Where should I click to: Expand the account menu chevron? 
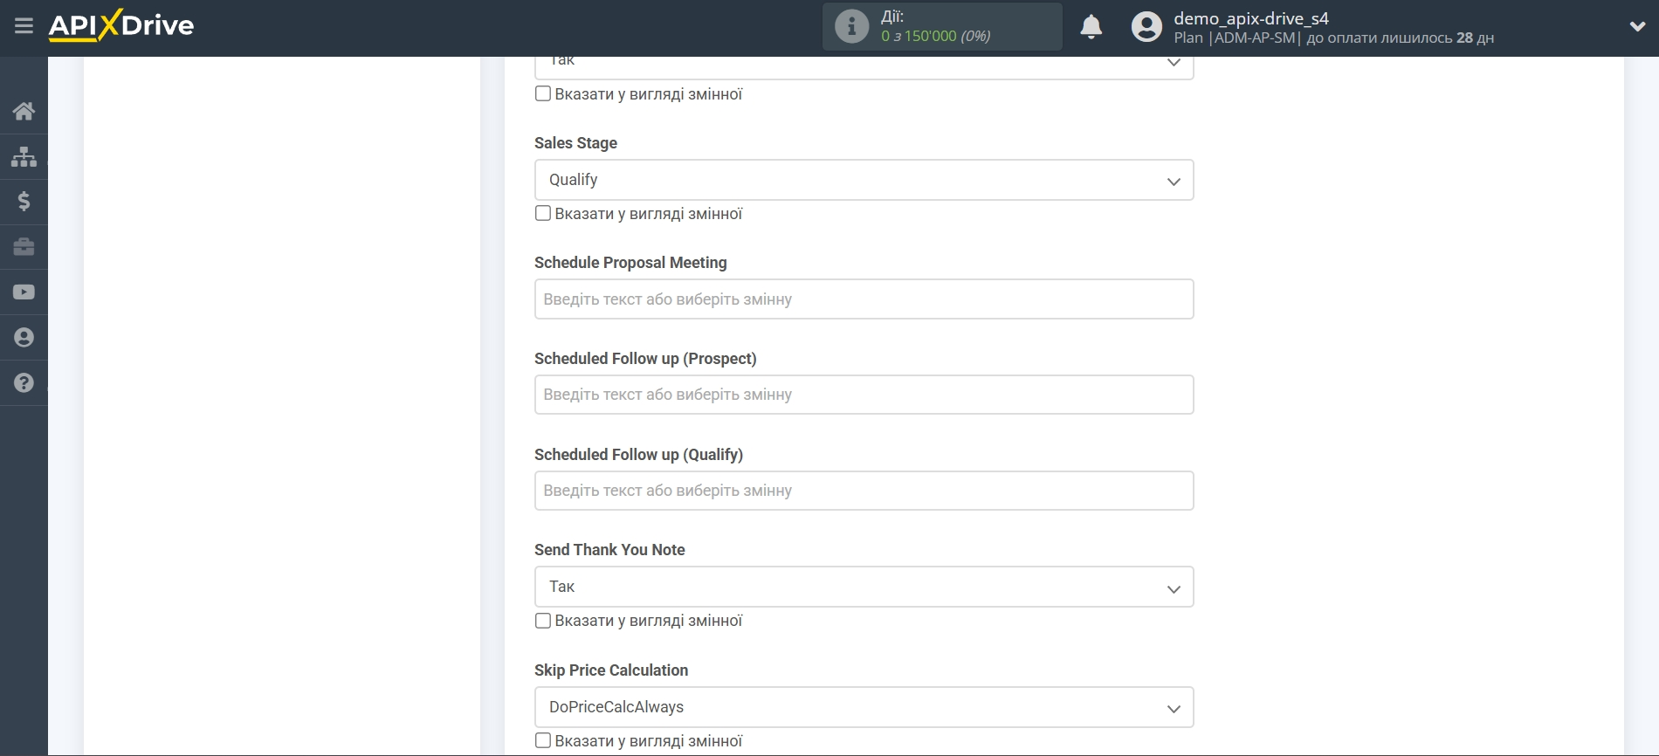pyautogui.click(x=1637, y=27)
